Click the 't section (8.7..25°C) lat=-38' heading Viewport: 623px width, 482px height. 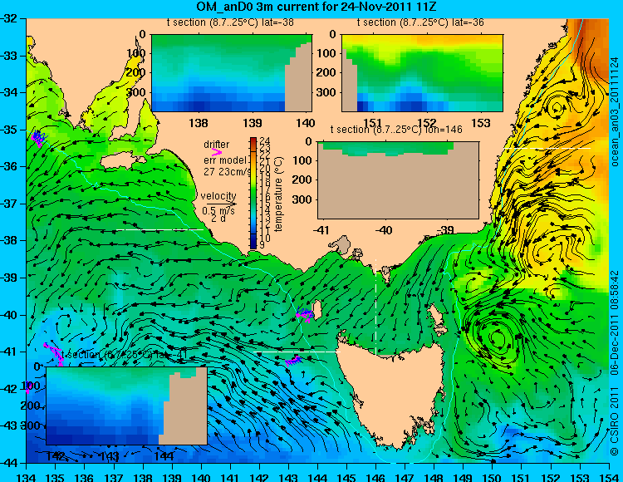[230, 22]
